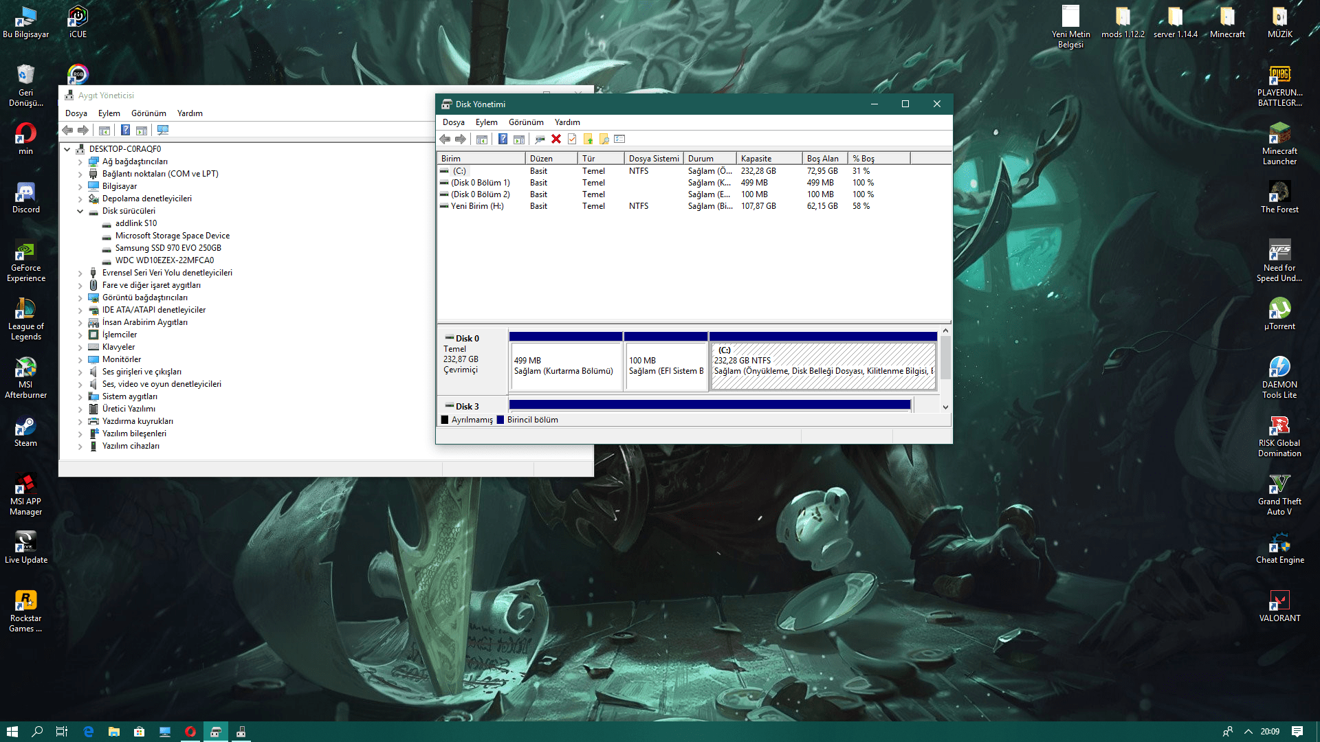Open the Görünüm menu in Device Manager
The image size is (1320, 742).
click(148, 113)
